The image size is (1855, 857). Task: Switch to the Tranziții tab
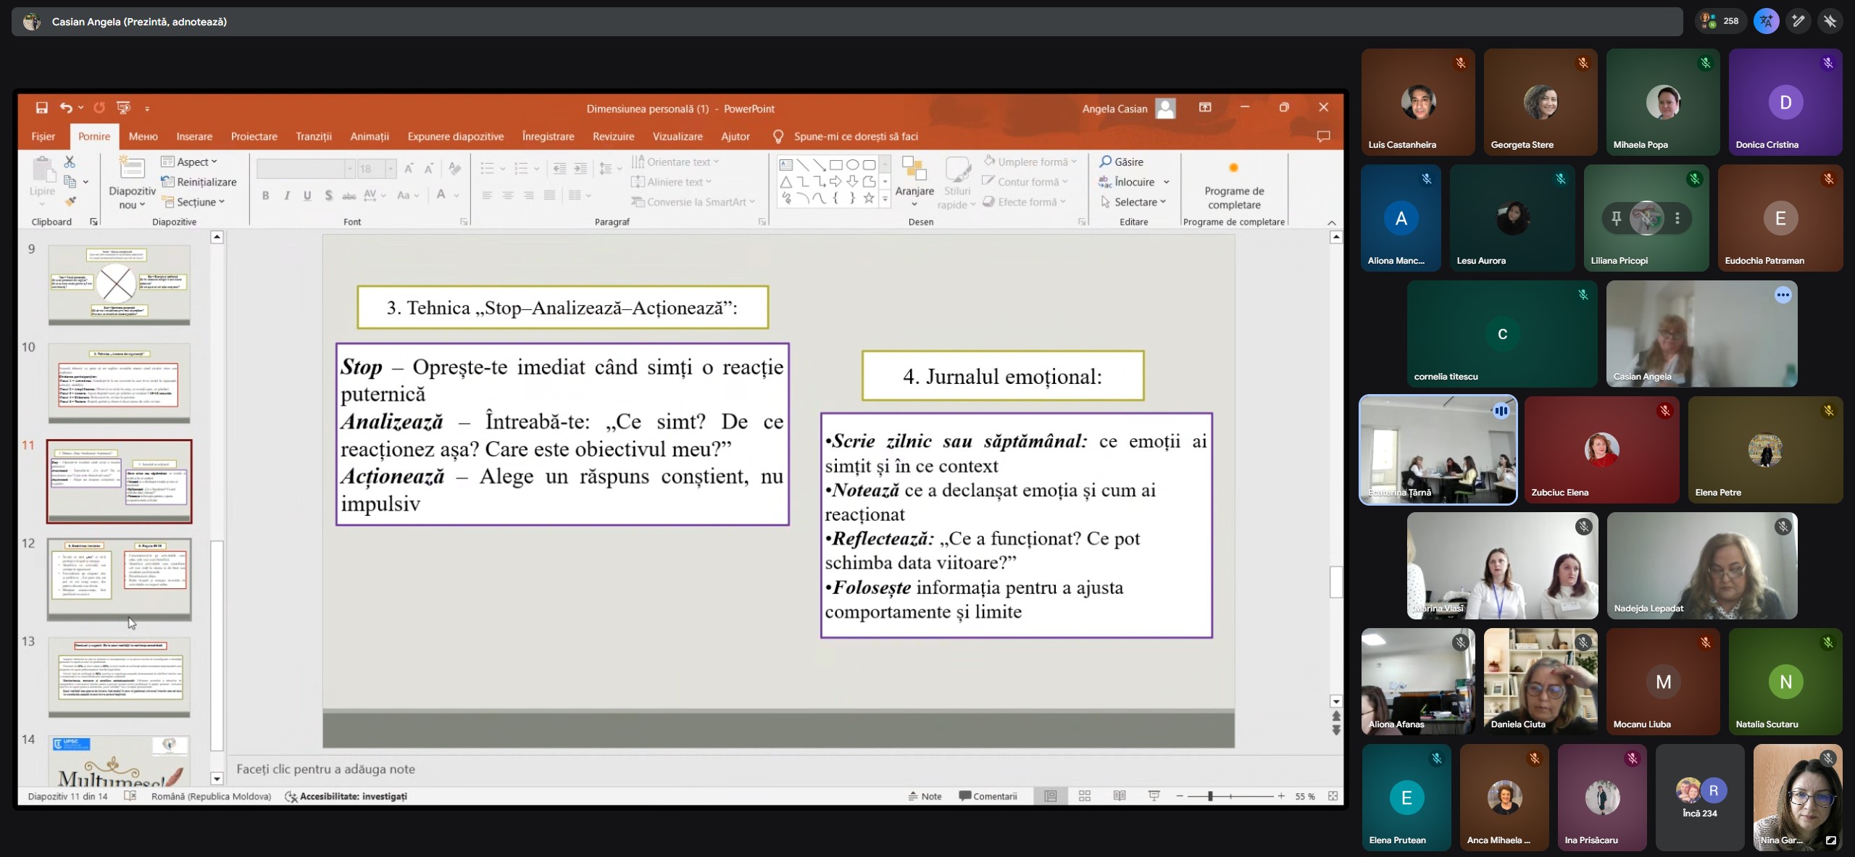313,136
